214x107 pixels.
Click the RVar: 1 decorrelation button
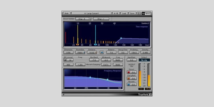pos(101,19)
